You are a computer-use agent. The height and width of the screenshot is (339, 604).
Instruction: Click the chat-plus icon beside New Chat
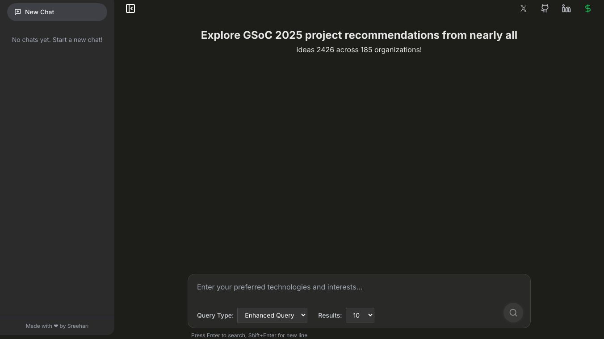pos(18,12)
